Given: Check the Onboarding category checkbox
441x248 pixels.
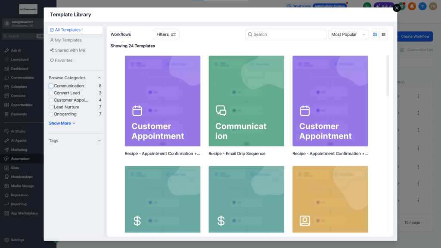Looking at the screenshot, I should [51, 114].
